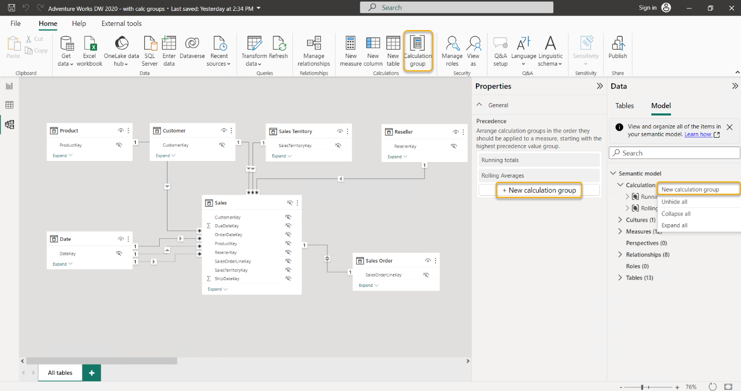Open the File menu

tap(16, 23)
